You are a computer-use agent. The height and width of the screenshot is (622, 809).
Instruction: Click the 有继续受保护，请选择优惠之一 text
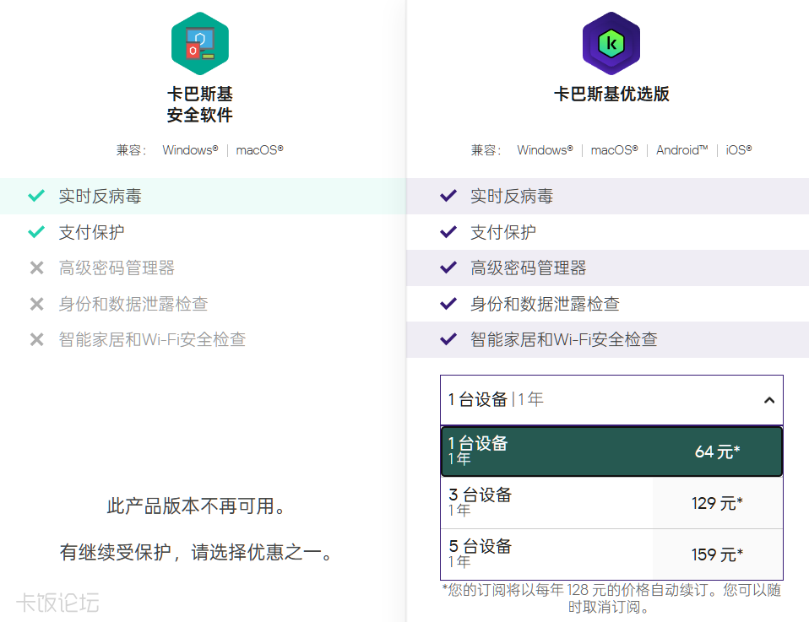tap(196, 552)
